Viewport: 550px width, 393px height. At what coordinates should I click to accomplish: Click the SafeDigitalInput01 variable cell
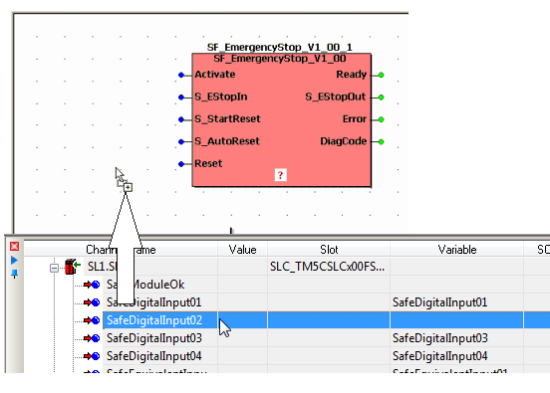(456, 302)
